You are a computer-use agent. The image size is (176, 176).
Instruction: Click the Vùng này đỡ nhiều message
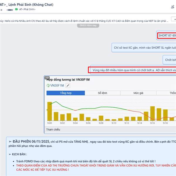point(133,70)
